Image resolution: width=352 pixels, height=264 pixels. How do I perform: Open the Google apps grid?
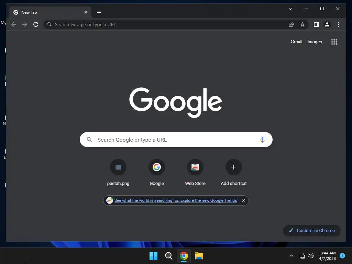pos(334,42)
